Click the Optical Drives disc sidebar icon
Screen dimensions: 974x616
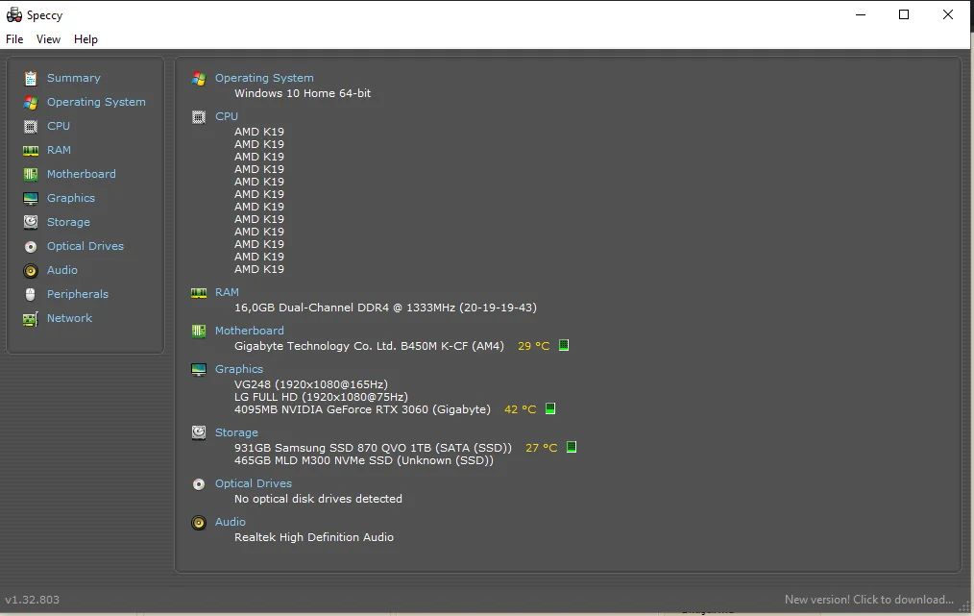[x=31, y=247]
